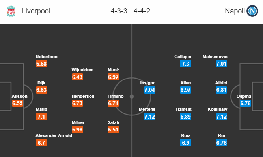Viewport: 263px width, 157px height.
Task: Click the Napoli club badge icon
Action: tap(252, 12)
